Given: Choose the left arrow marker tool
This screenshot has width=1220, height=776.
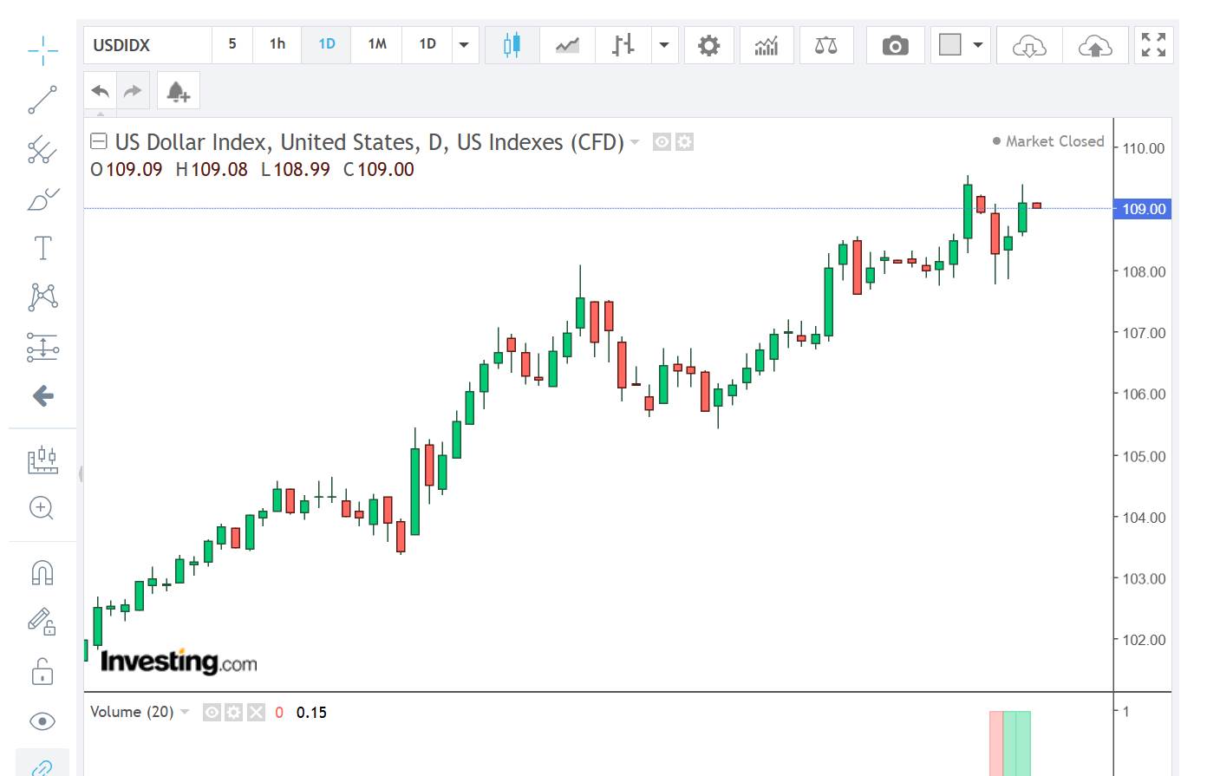Looking at the screenshot, I should coord(42,396).
